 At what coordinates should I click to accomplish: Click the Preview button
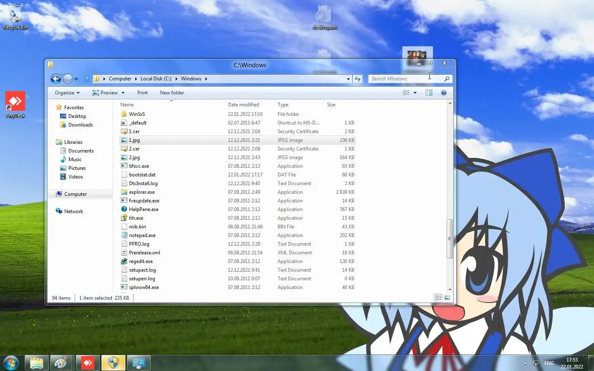click(105, 93)
